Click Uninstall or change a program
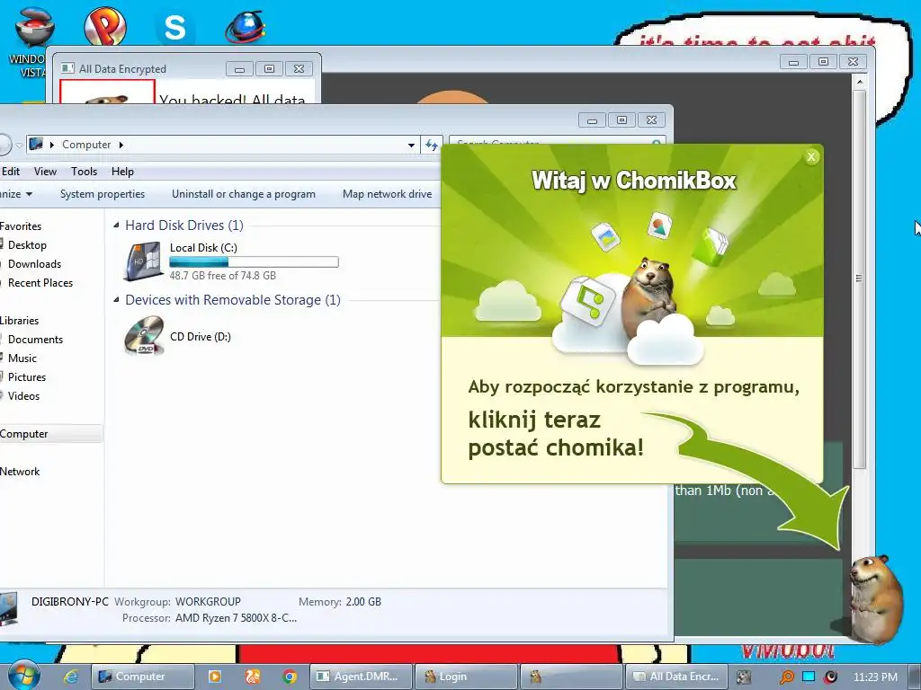Viewport: 921px width, 690px height. (243, 194)
